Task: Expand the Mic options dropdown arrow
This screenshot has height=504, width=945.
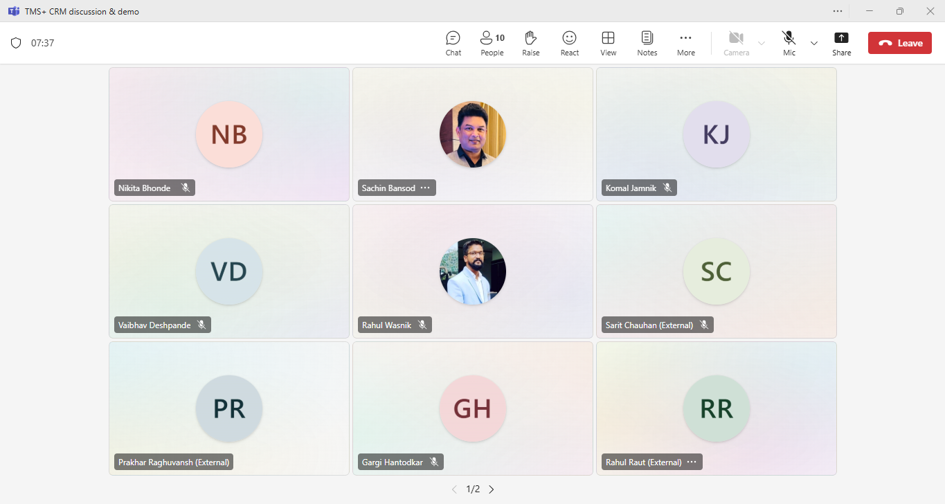Action: (814, 43)
